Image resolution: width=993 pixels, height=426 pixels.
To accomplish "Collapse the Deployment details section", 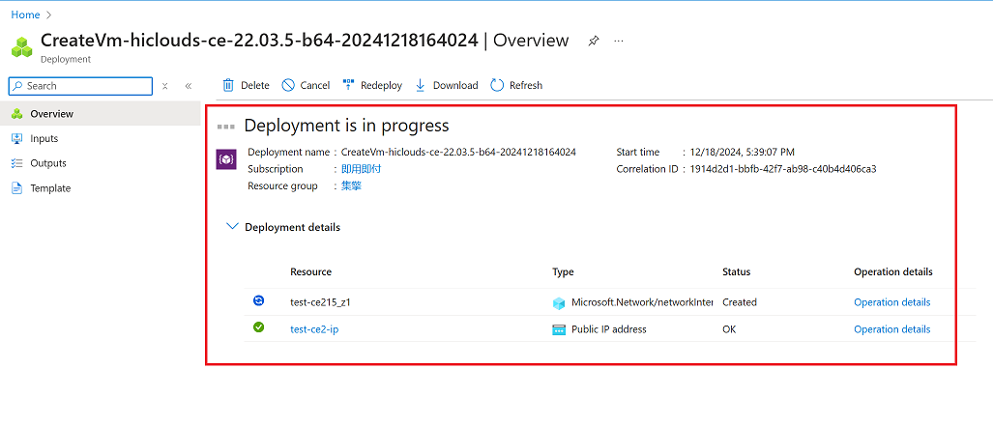I will [233, 226].
